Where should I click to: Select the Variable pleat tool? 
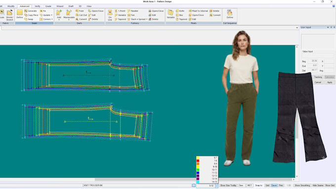click(x=170, y=14)
